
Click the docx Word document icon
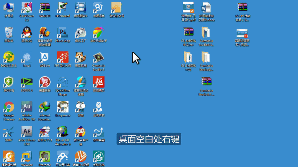[x=206, y=8]
